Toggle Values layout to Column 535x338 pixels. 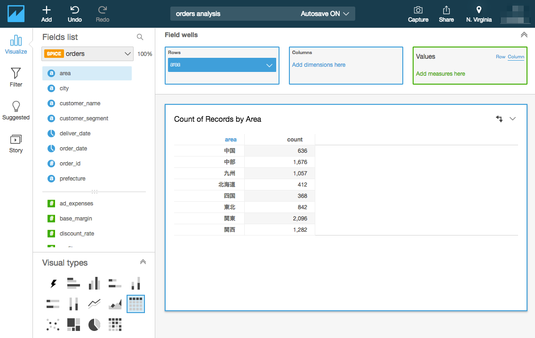[516, 56]
